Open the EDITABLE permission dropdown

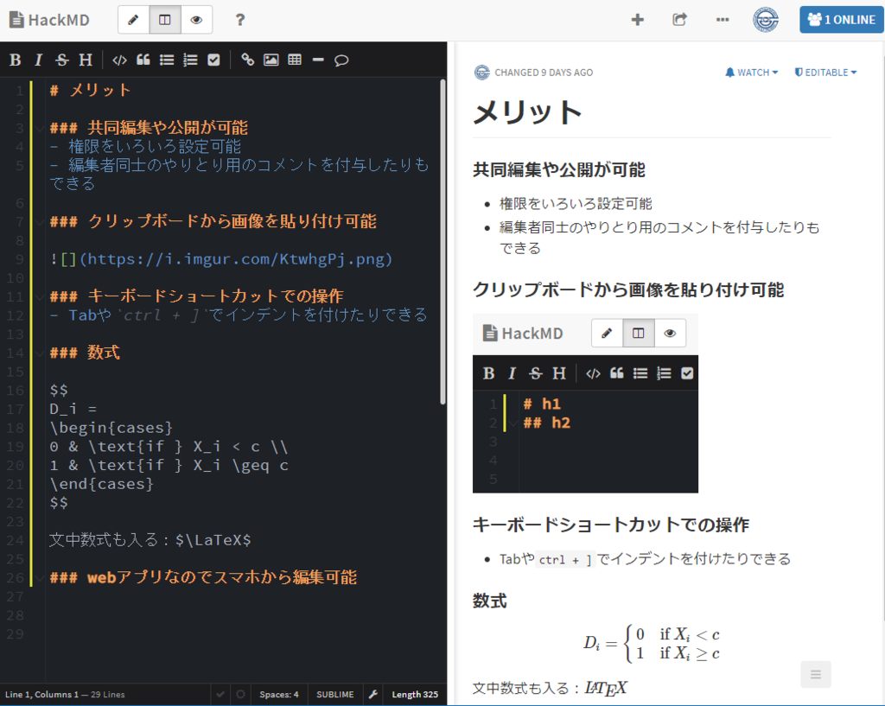[825, 73]
